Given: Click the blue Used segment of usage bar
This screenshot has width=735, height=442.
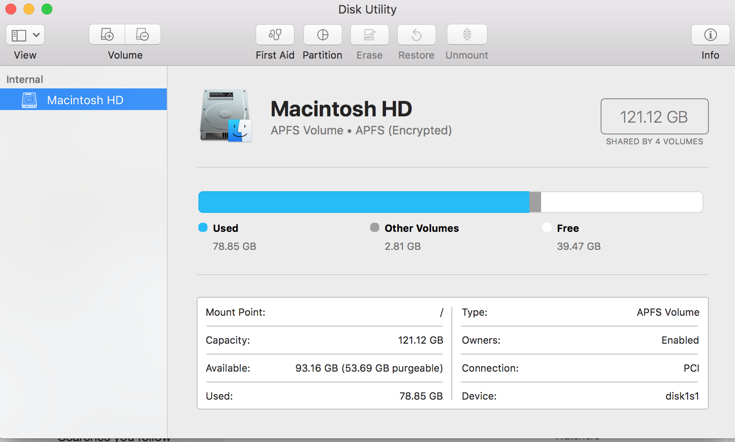Looking at the screenshot, I should click(x=364, y=202).
